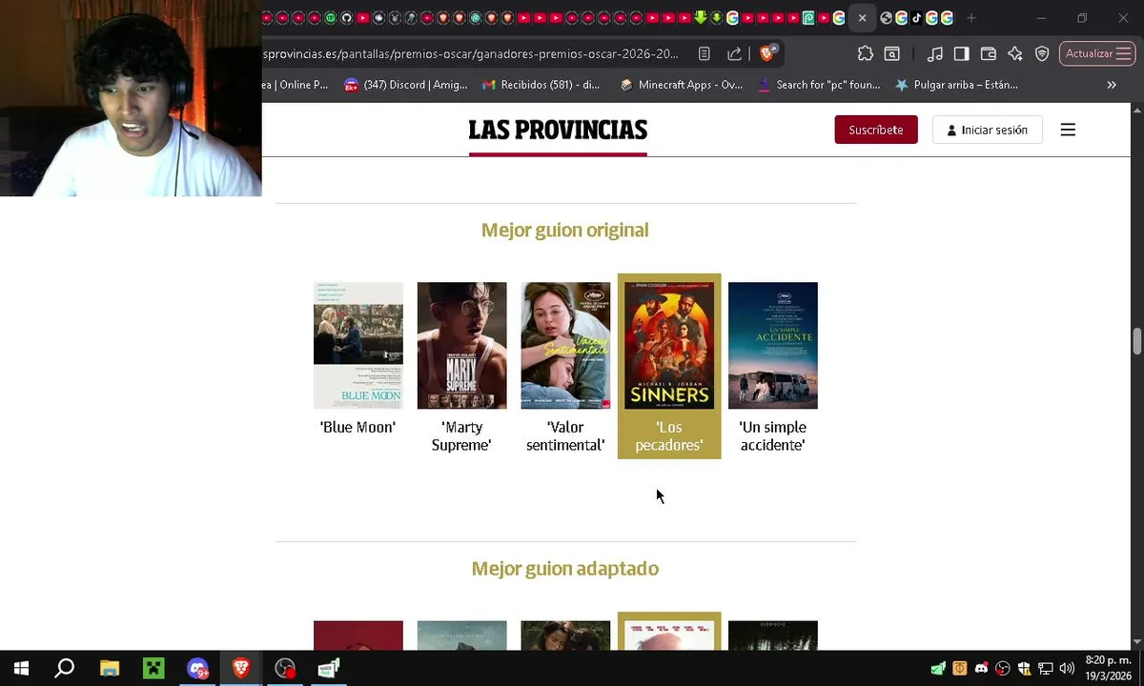Open Brave Wallet icon
This screenshot has height=686, width=1144.
(989, 53)
